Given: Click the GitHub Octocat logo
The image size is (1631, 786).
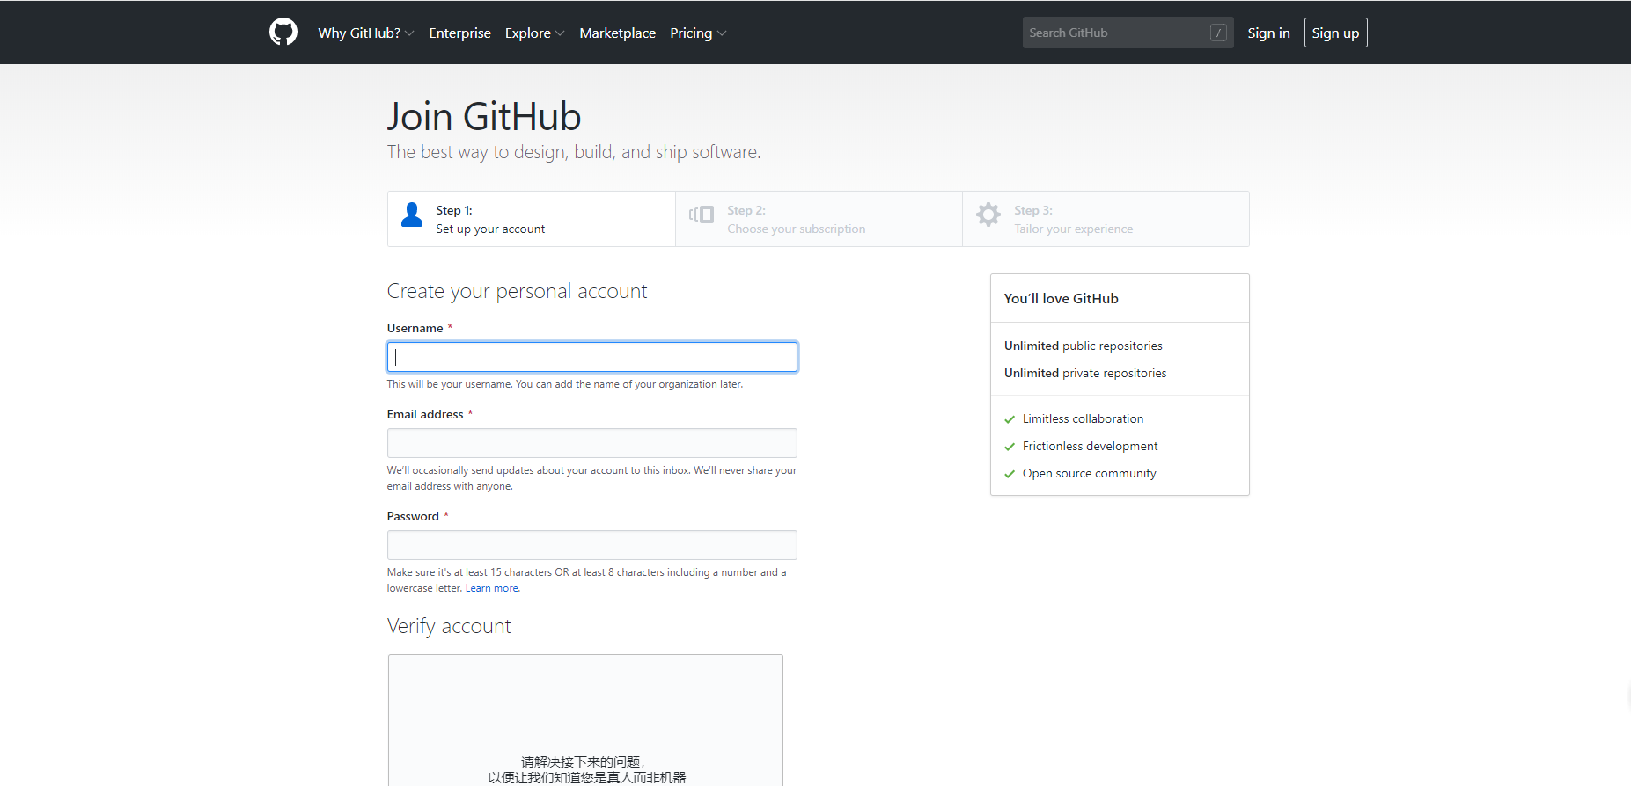Looking at the screenshot, I should 283,33.
